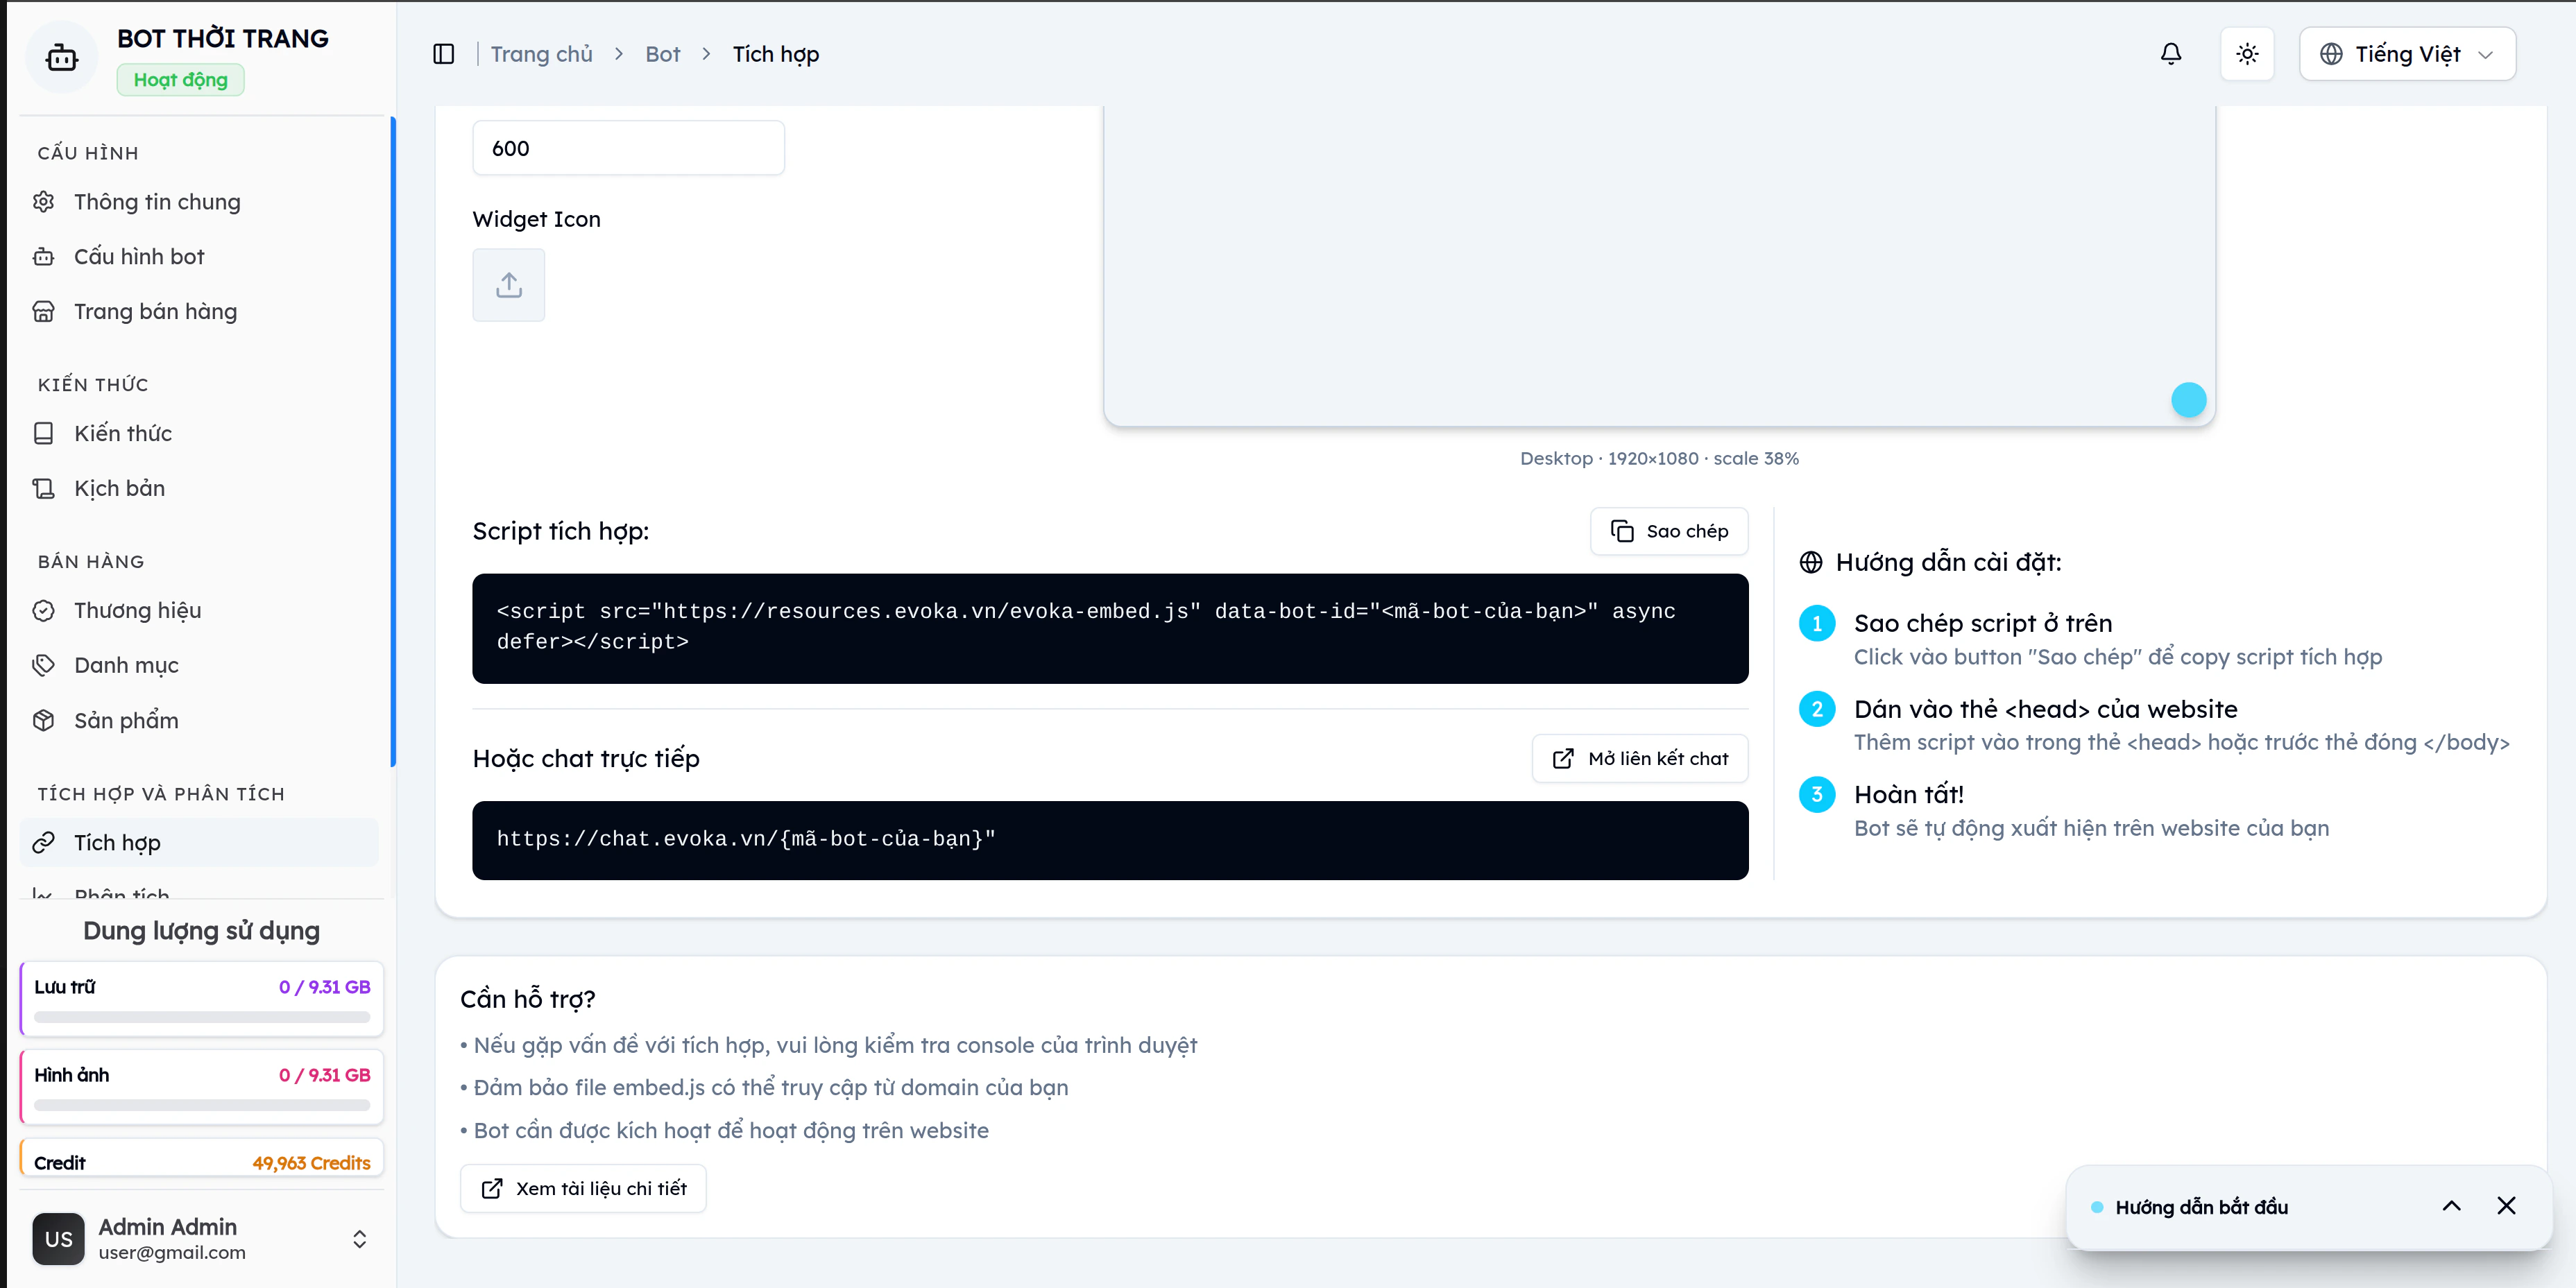Click the user@gmail.com email text
This screenshot has height=1288, width=2576.
pos(172,1252)
